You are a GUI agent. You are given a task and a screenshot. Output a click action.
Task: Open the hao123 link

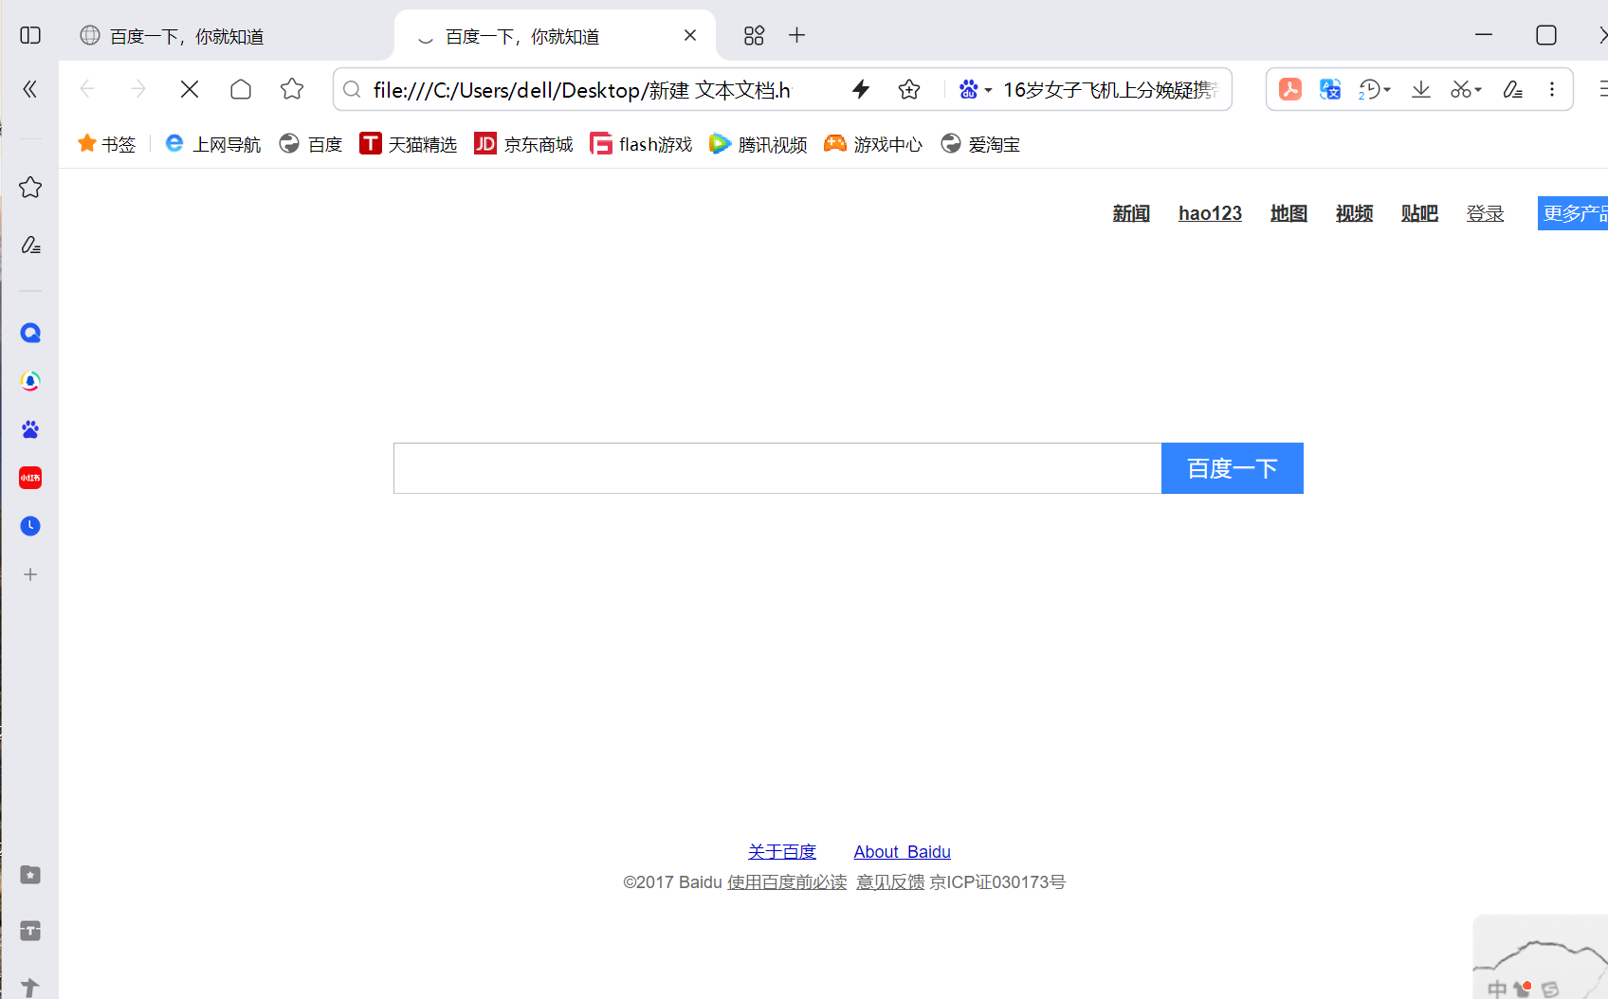tap(1210, 213)
